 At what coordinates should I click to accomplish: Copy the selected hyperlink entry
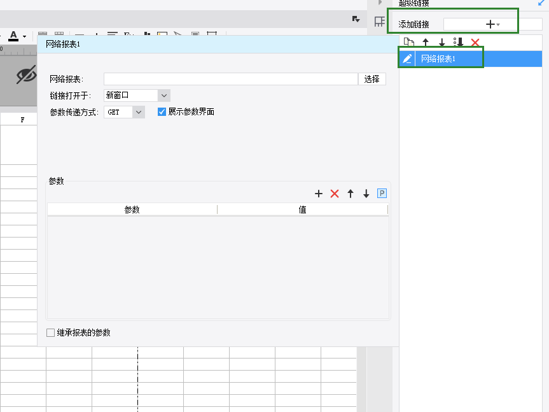click(x=408, y=43)
